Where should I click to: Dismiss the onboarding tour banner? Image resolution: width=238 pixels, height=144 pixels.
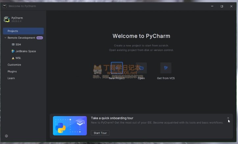pyautogui.click(x=228, y=118)
